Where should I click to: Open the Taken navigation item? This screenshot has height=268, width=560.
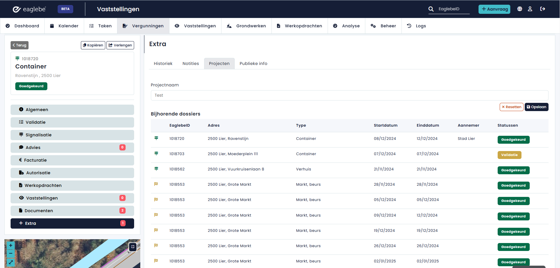pos(101,26)
